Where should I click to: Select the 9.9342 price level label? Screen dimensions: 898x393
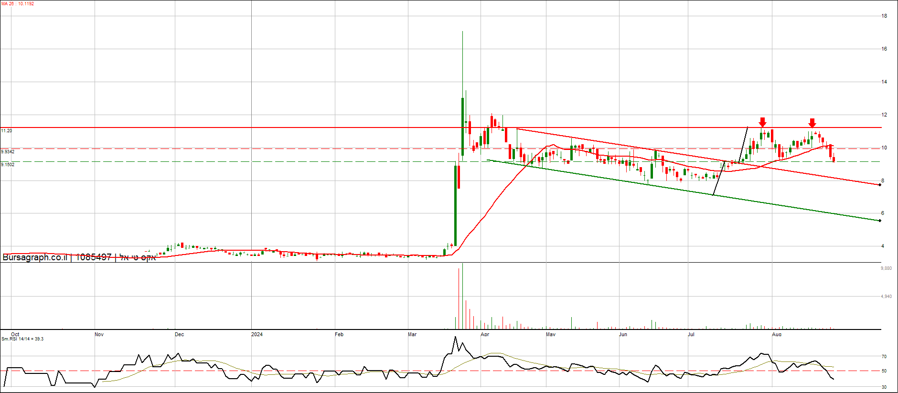(8, 152)
